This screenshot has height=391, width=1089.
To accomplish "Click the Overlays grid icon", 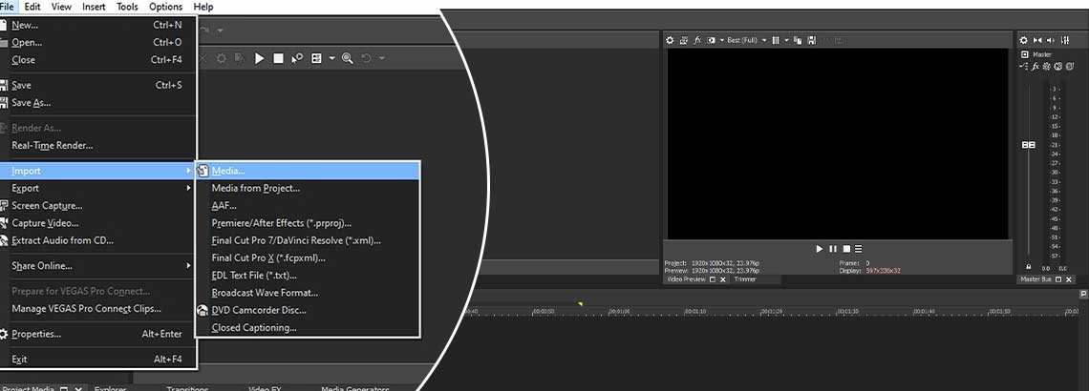I will [776, 40].
